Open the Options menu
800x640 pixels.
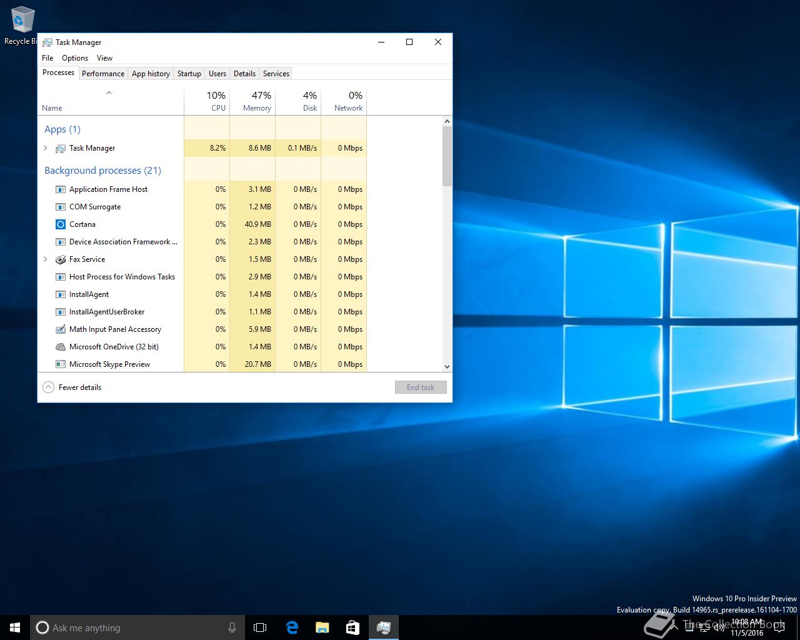click(75, 58)
